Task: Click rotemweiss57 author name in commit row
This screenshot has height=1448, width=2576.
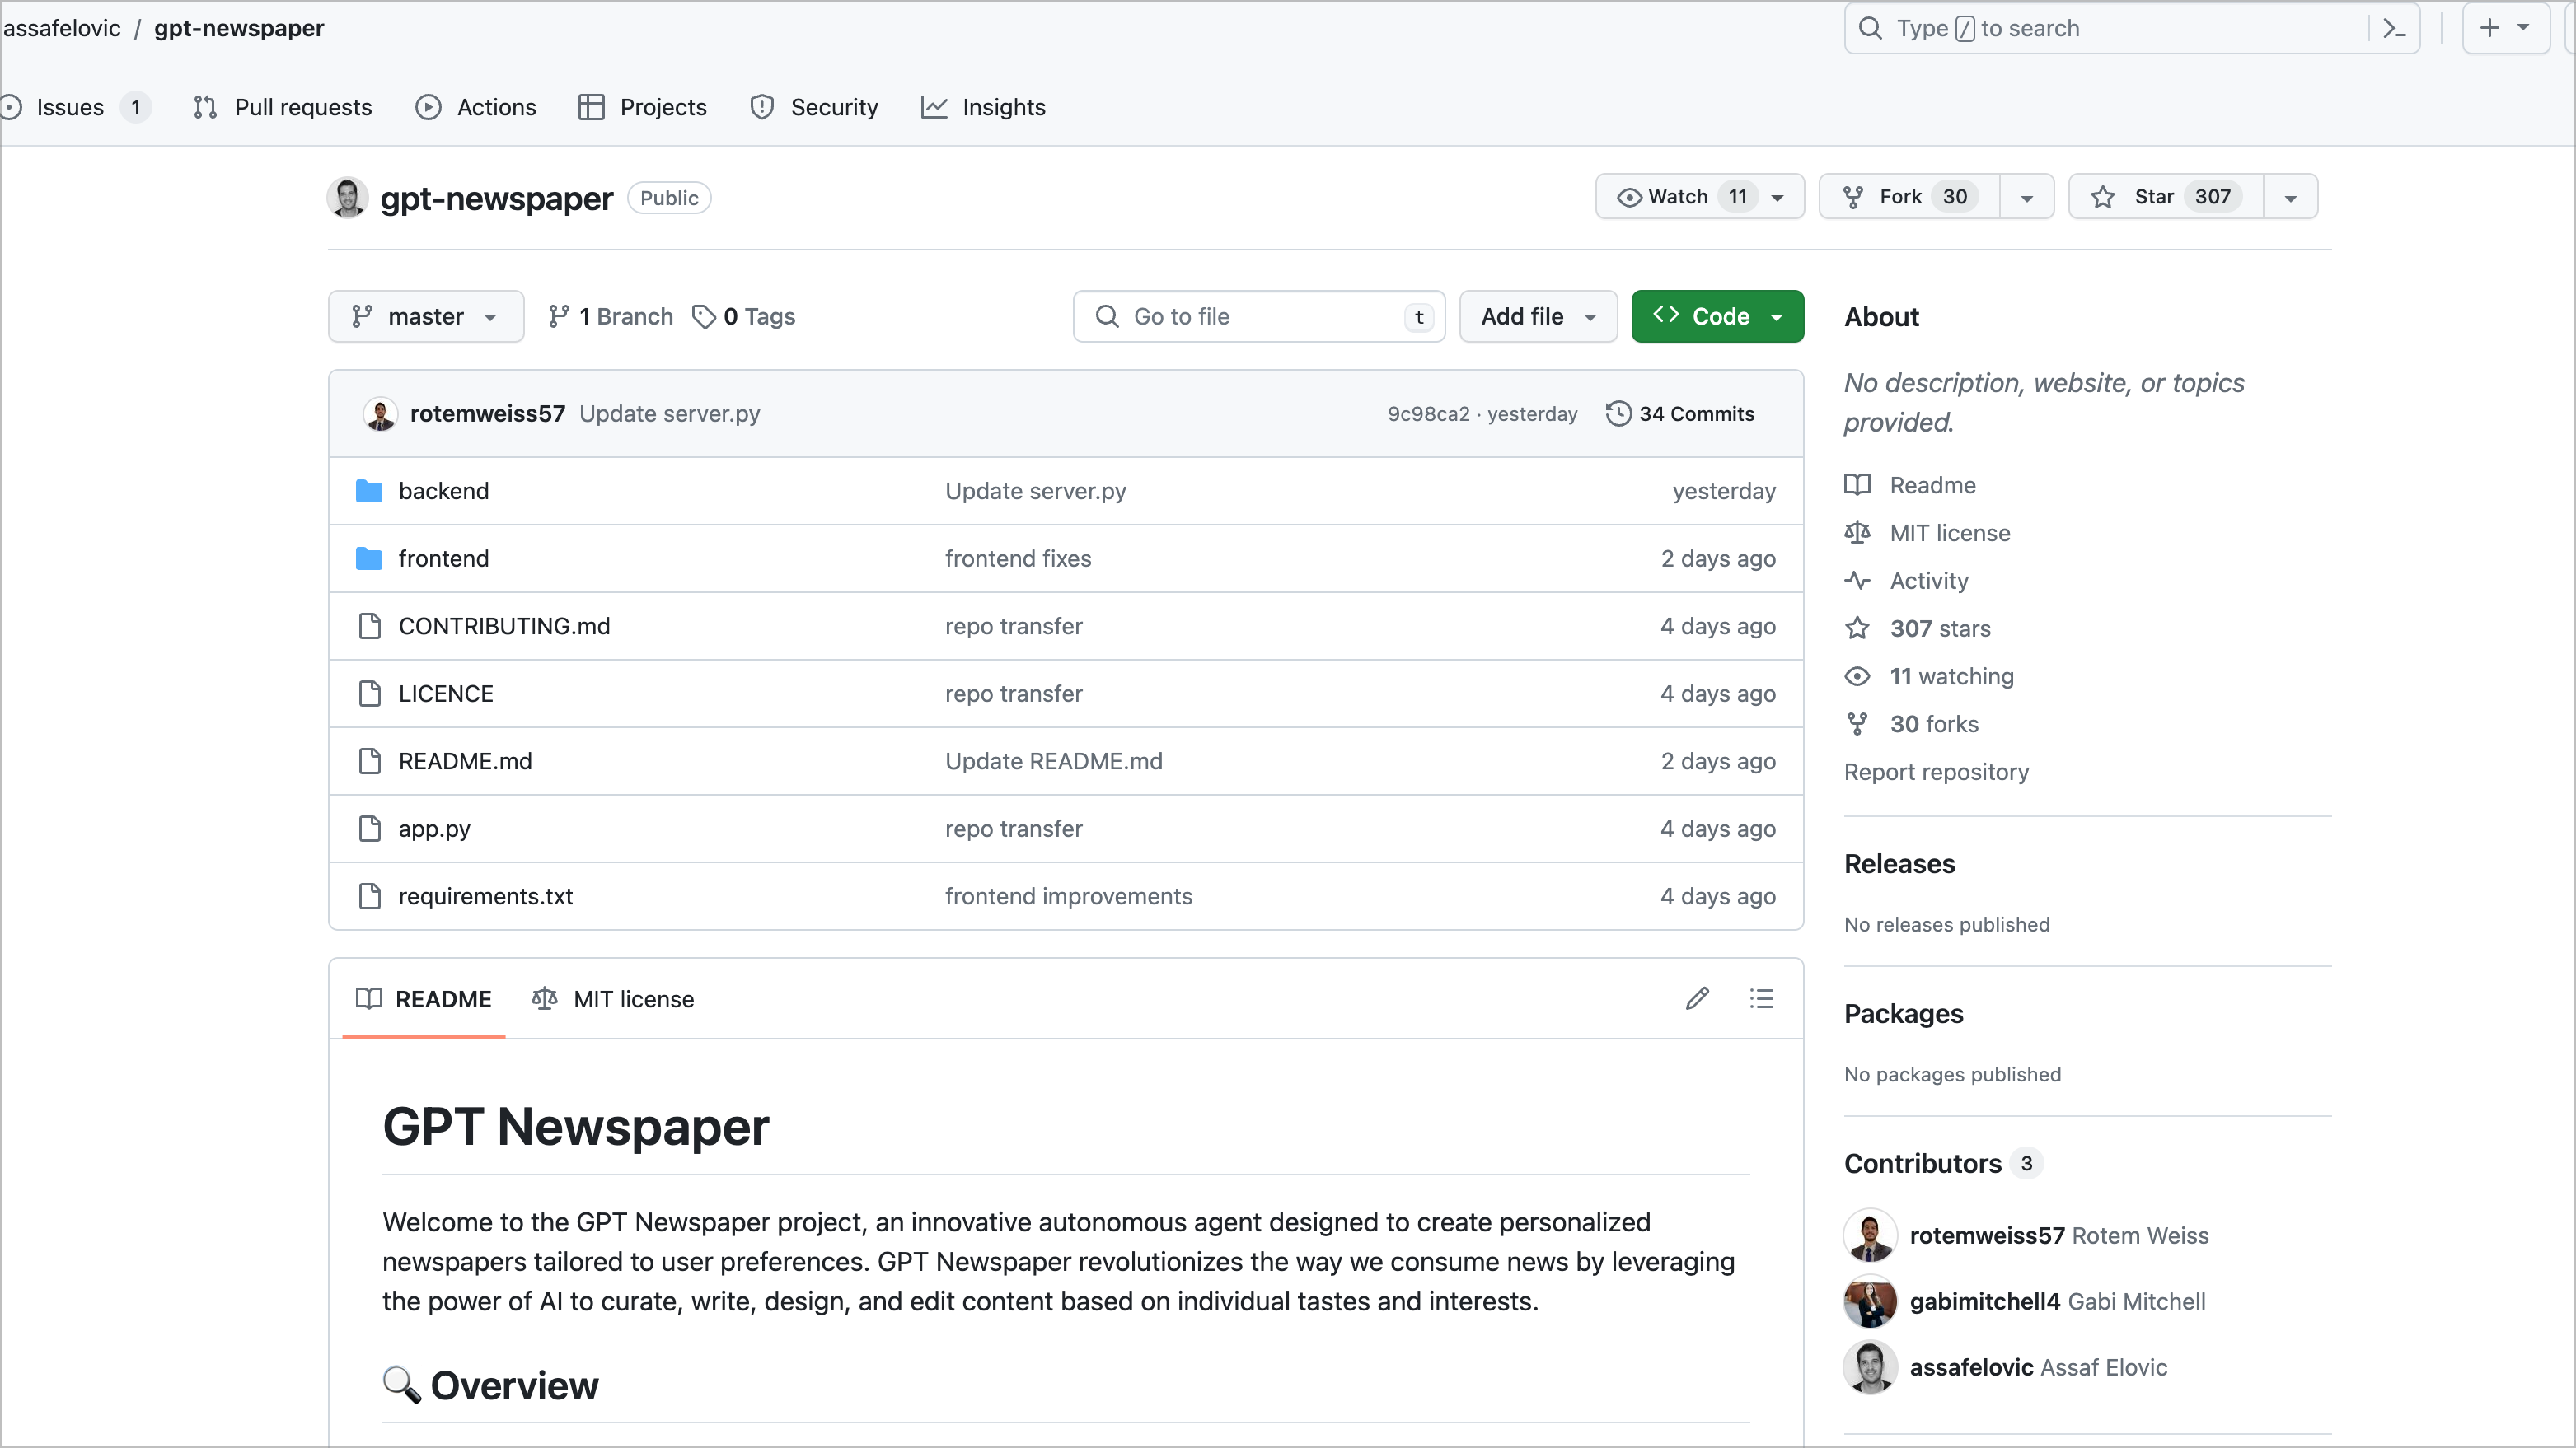Action: (487, 413)
